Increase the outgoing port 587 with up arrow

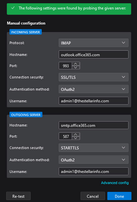tap(76, 134)
